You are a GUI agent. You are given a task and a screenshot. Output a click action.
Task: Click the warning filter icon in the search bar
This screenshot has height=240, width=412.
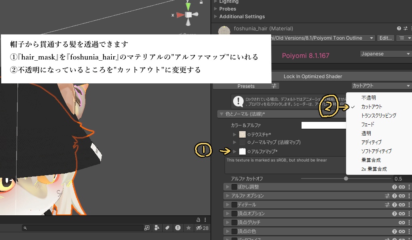coord(178,228)
